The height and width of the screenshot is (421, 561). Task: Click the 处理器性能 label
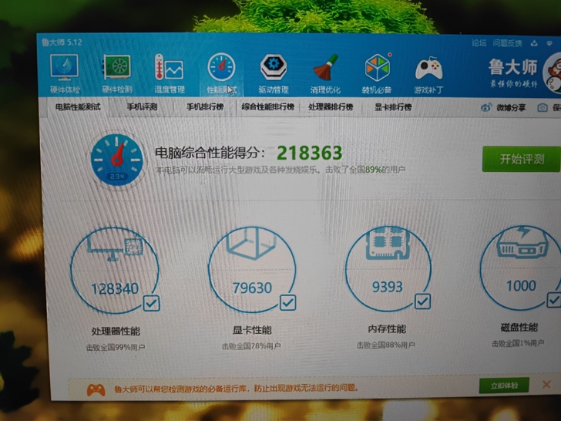point(116,331)
